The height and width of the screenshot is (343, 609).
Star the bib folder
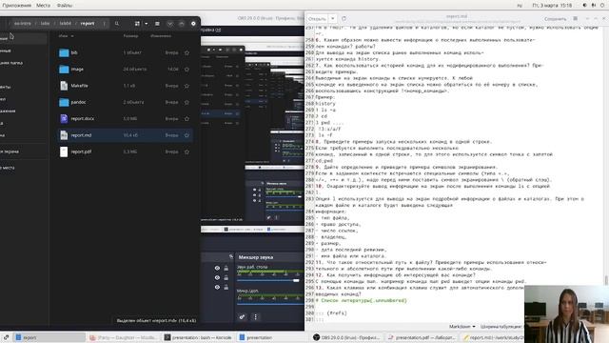point(187,52)
